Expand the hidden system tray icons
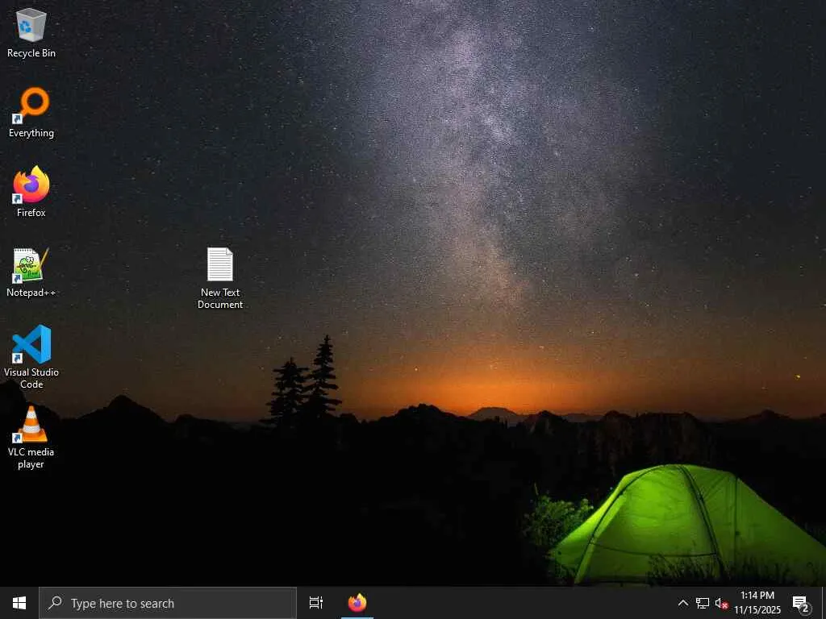The height and width of the screenshot is (619, 826). point(682,603)
